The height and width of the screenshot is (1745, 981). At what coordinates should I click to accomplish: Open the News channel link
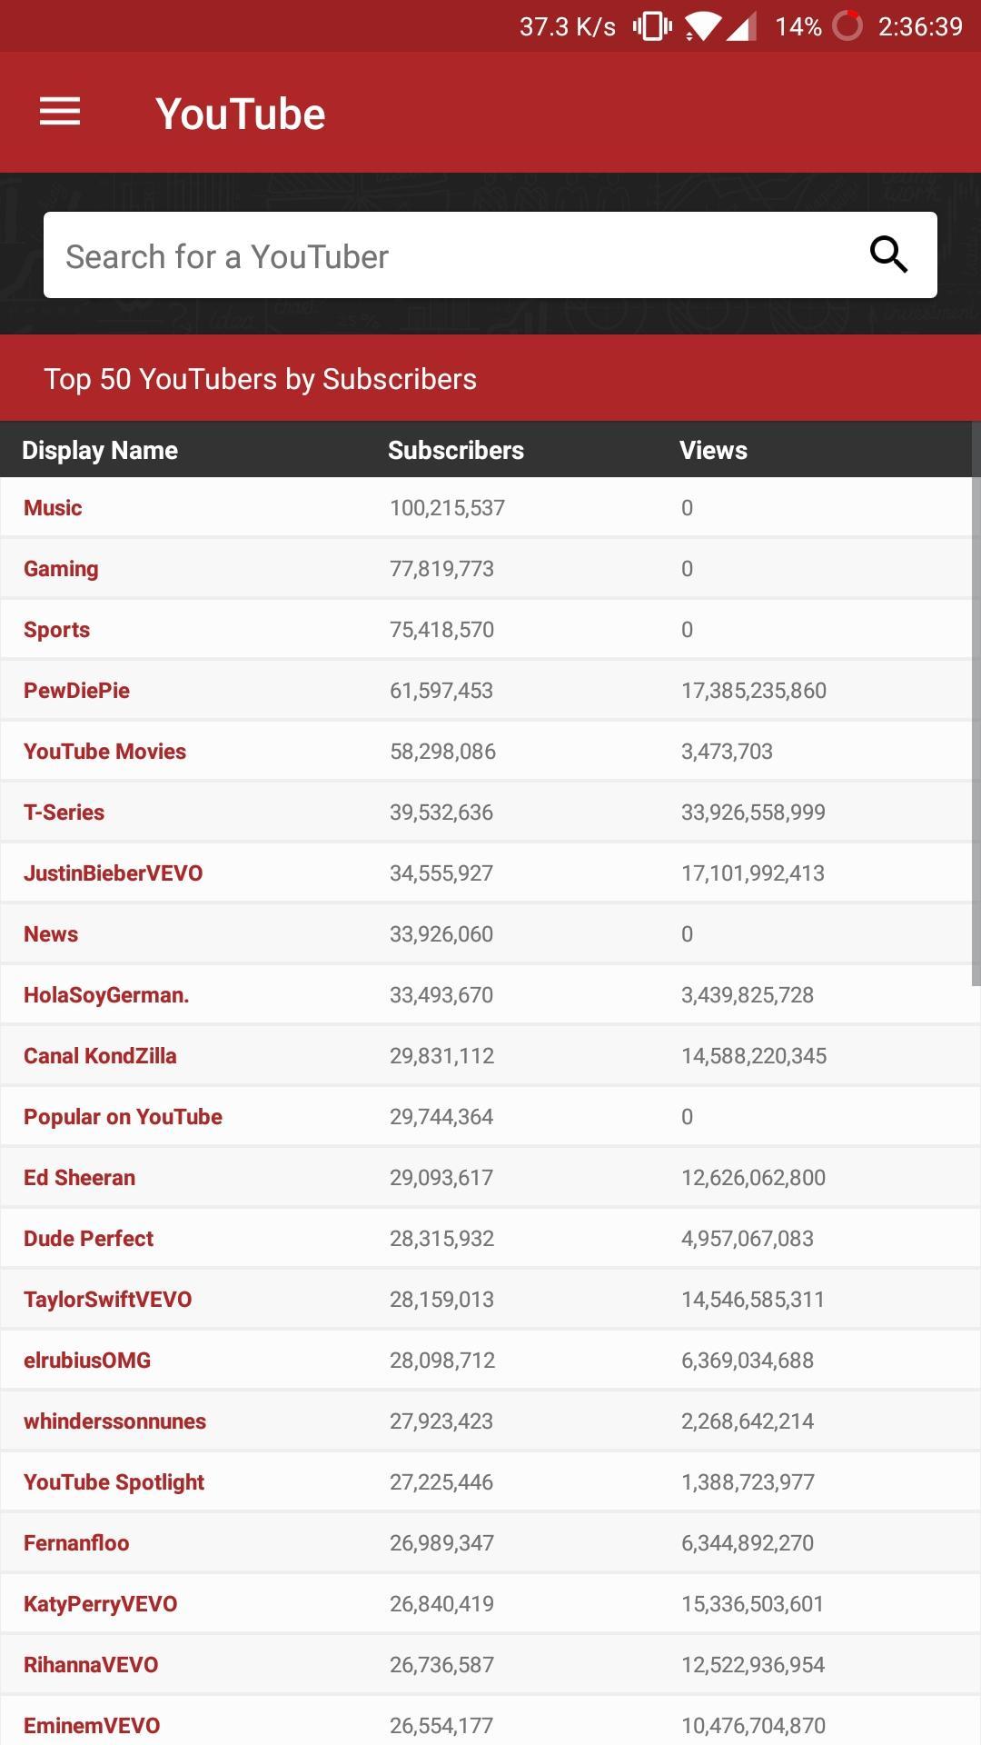pyautogui.click(x=51, y=934)
